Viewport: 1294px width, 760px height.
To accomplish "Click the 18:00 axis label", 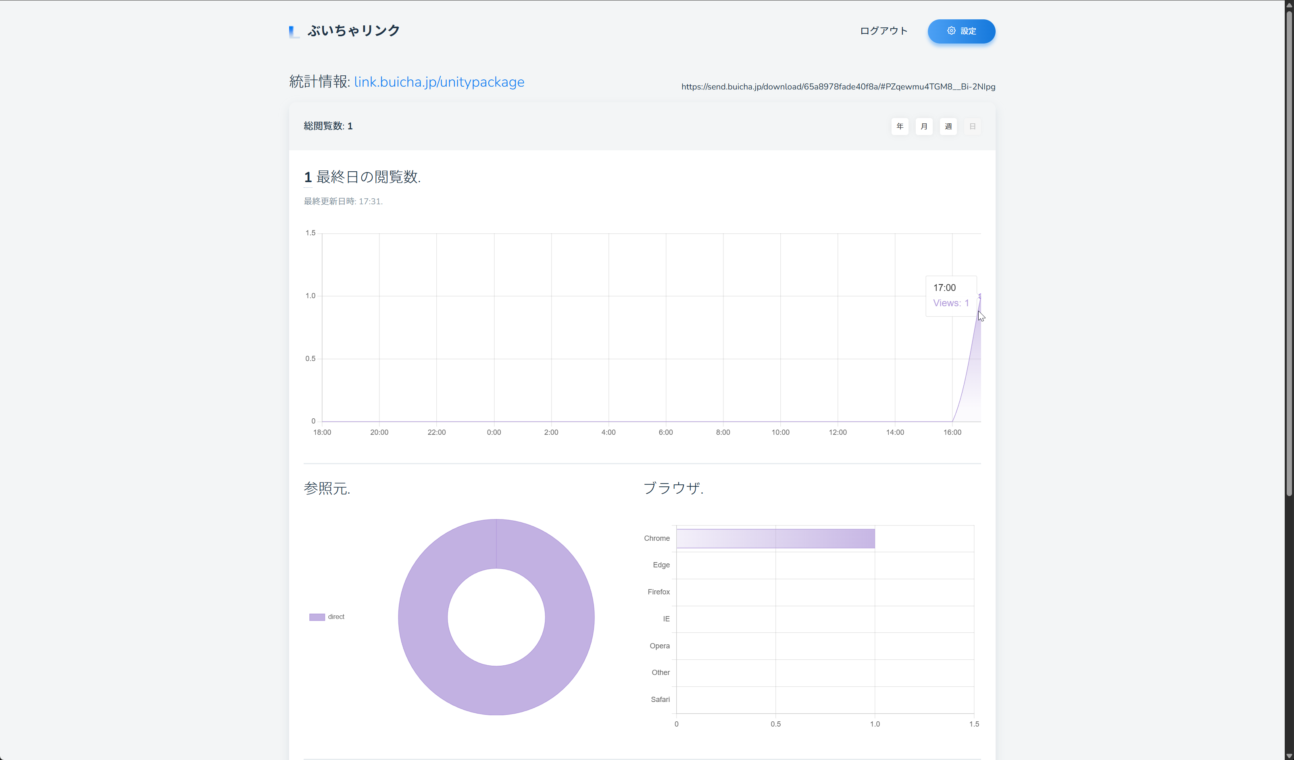I will point(322,433).
